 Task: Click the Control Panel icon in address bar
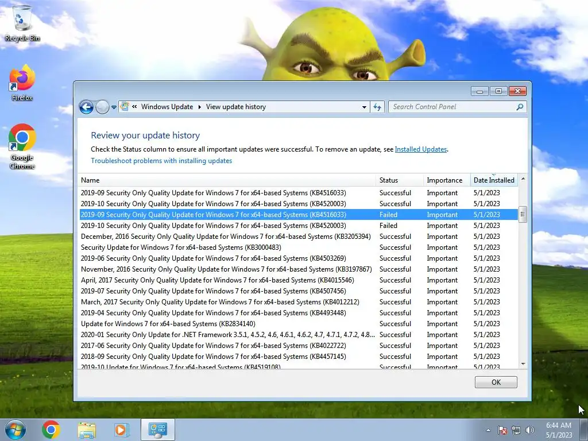(125, 106)
